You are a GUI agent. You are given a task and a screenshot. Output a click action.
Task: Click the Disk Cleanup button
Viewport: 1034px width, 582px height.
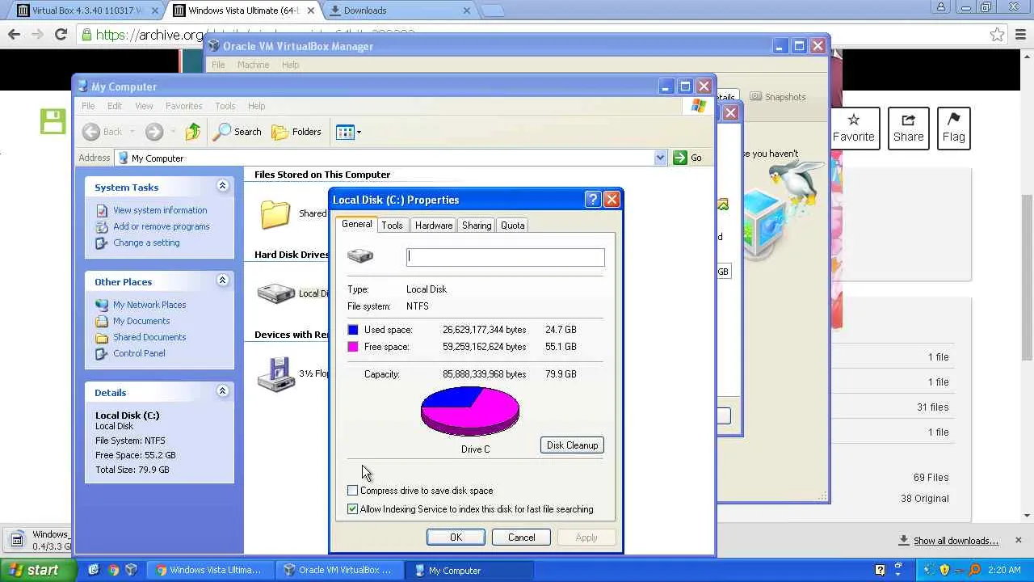(x=572, y=445)
